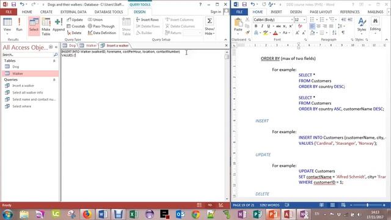The width and height of the screenshot is (391, 220).
Task: Apply italic formatting in Word
Action: (x=262, y=26)
